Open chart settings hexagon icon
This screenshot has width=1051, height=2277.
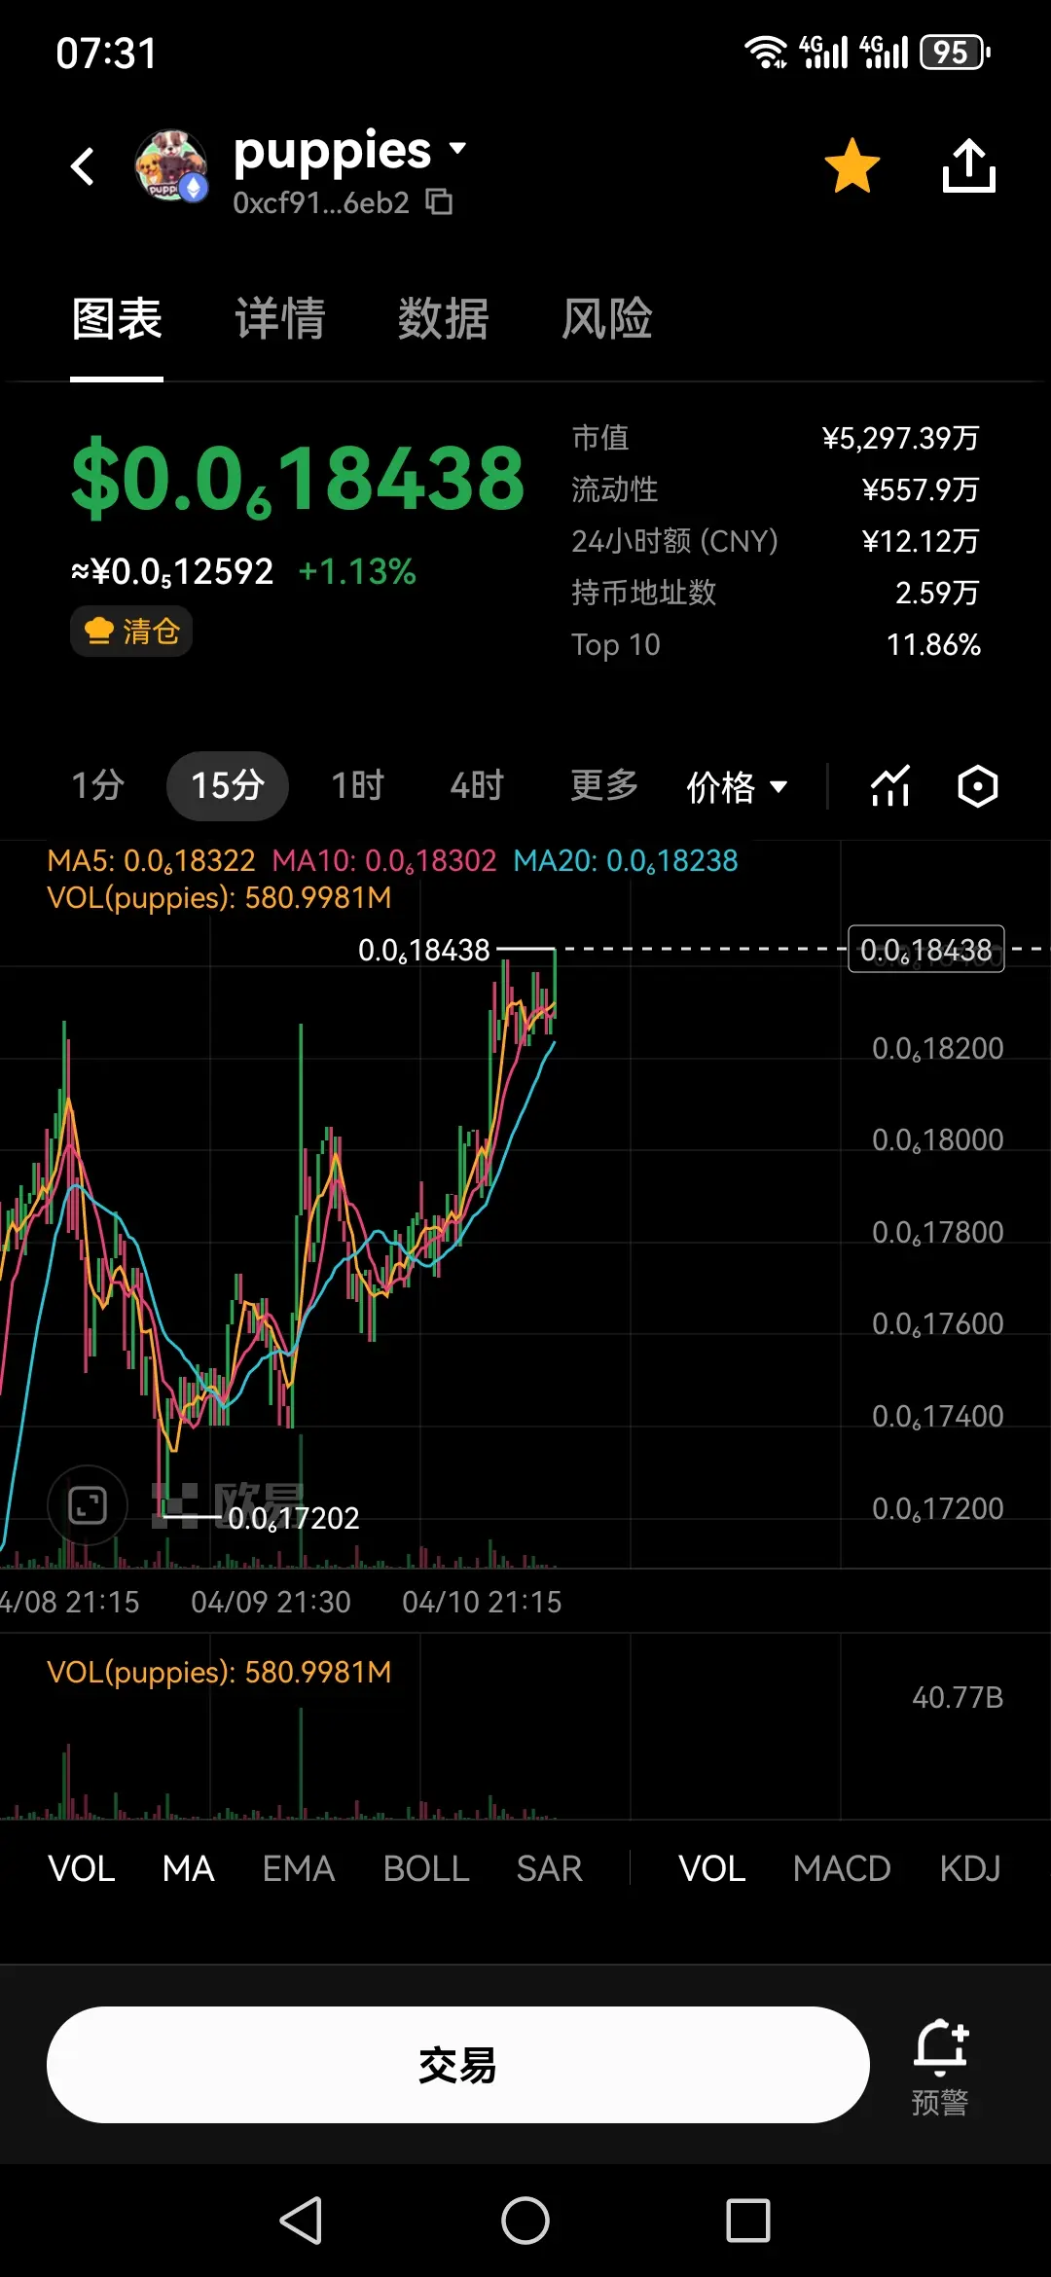coord(978,786)
